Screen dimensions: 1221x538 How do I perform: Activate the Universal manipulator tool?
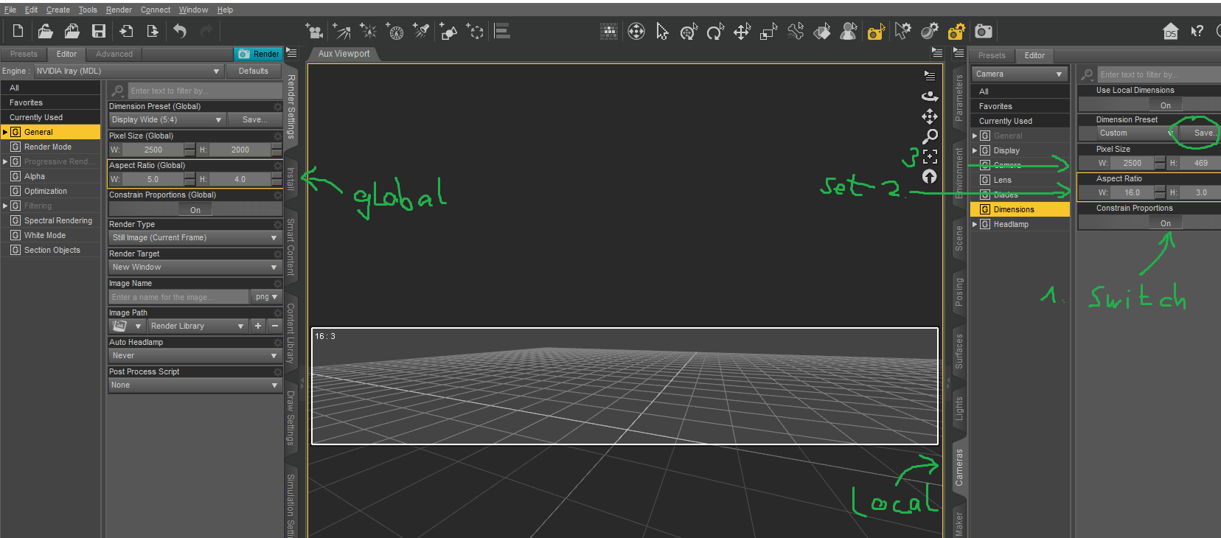(689, 31)
